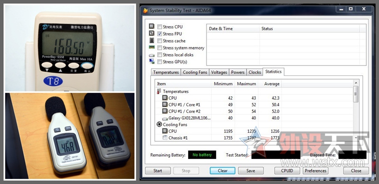
Task: Click the CPU chip icon beside Stress CPU
Action: [x=152, y=27]
